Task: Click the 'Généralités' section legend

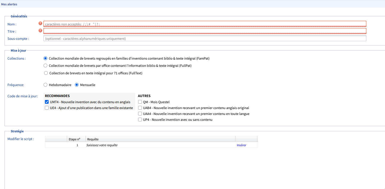Action: [19, 16]
